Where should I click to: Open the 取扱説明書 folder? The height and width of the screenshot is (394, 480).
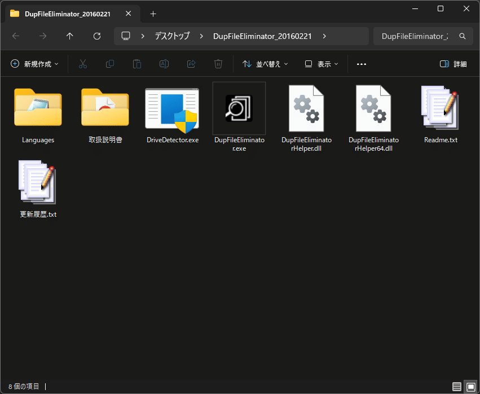point(105,108)
